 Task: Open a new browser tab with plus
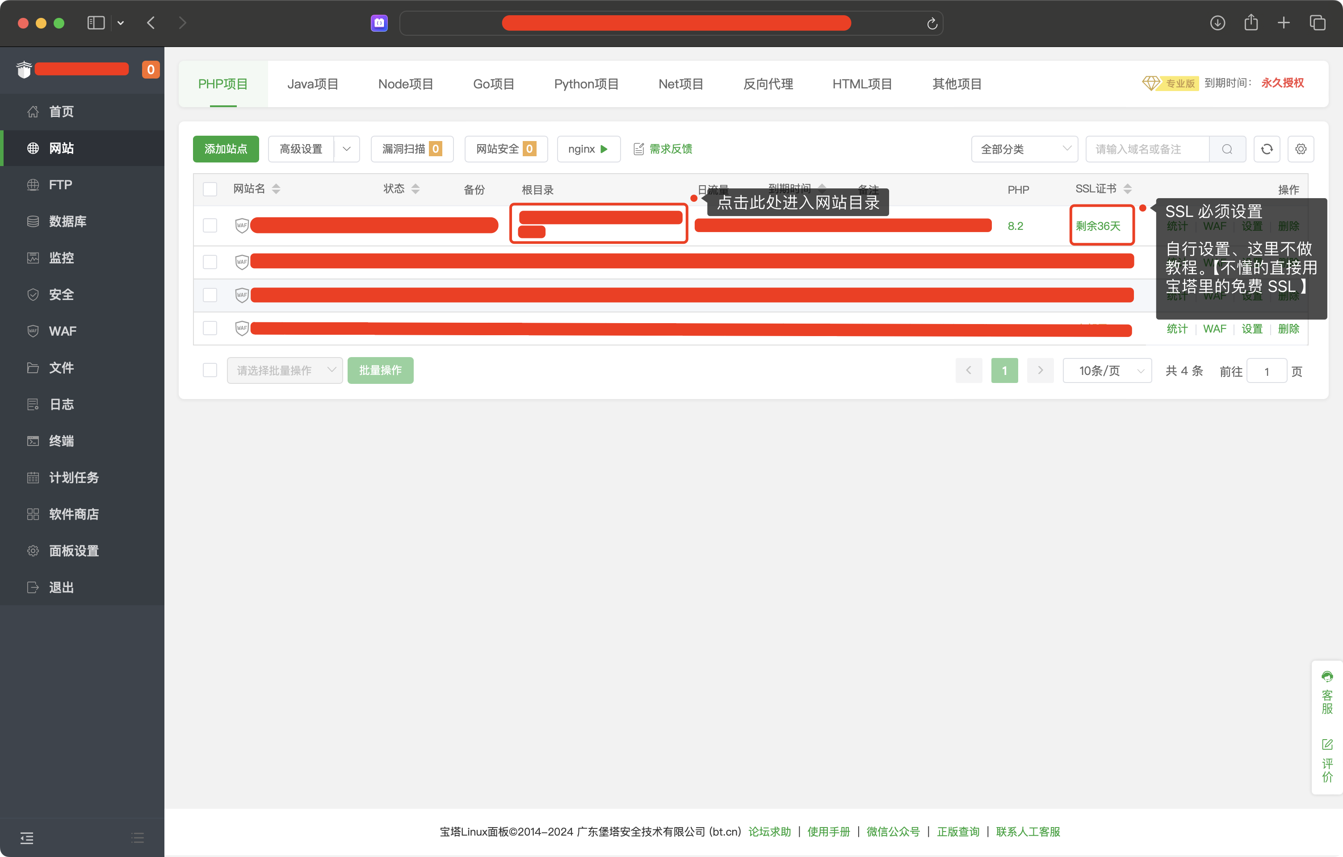pos(1284,23)
